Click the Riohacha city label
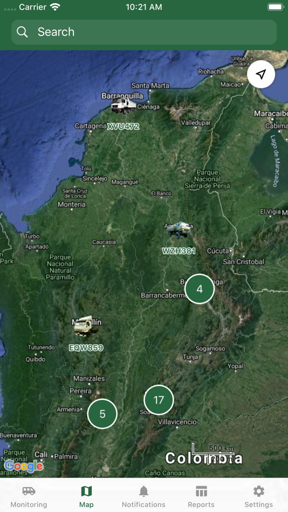288x512 pixels. click(211, 72)
